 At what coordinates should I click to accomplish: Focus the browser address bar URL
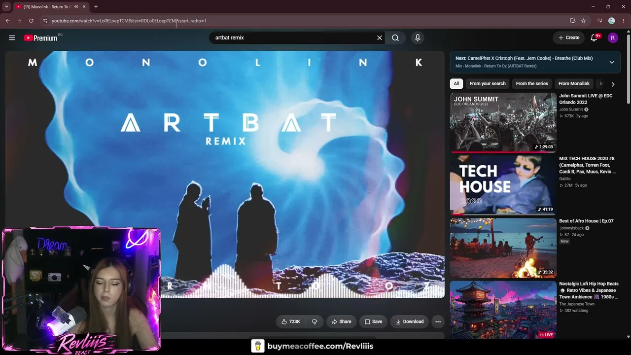tap(129, 21)
